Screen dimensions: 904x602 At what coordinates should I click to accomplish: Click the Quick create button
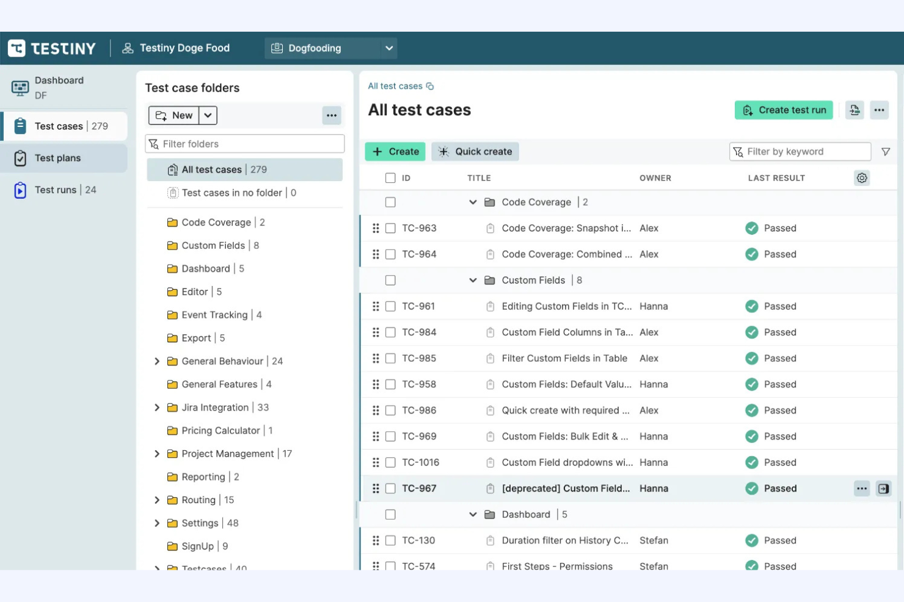point(475,151)
